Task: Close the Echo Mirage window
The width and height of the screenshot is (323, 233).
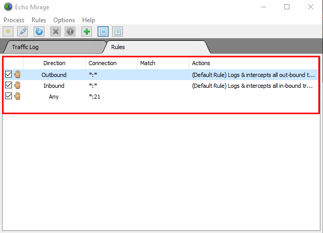Action: click(x=311, y=7)
